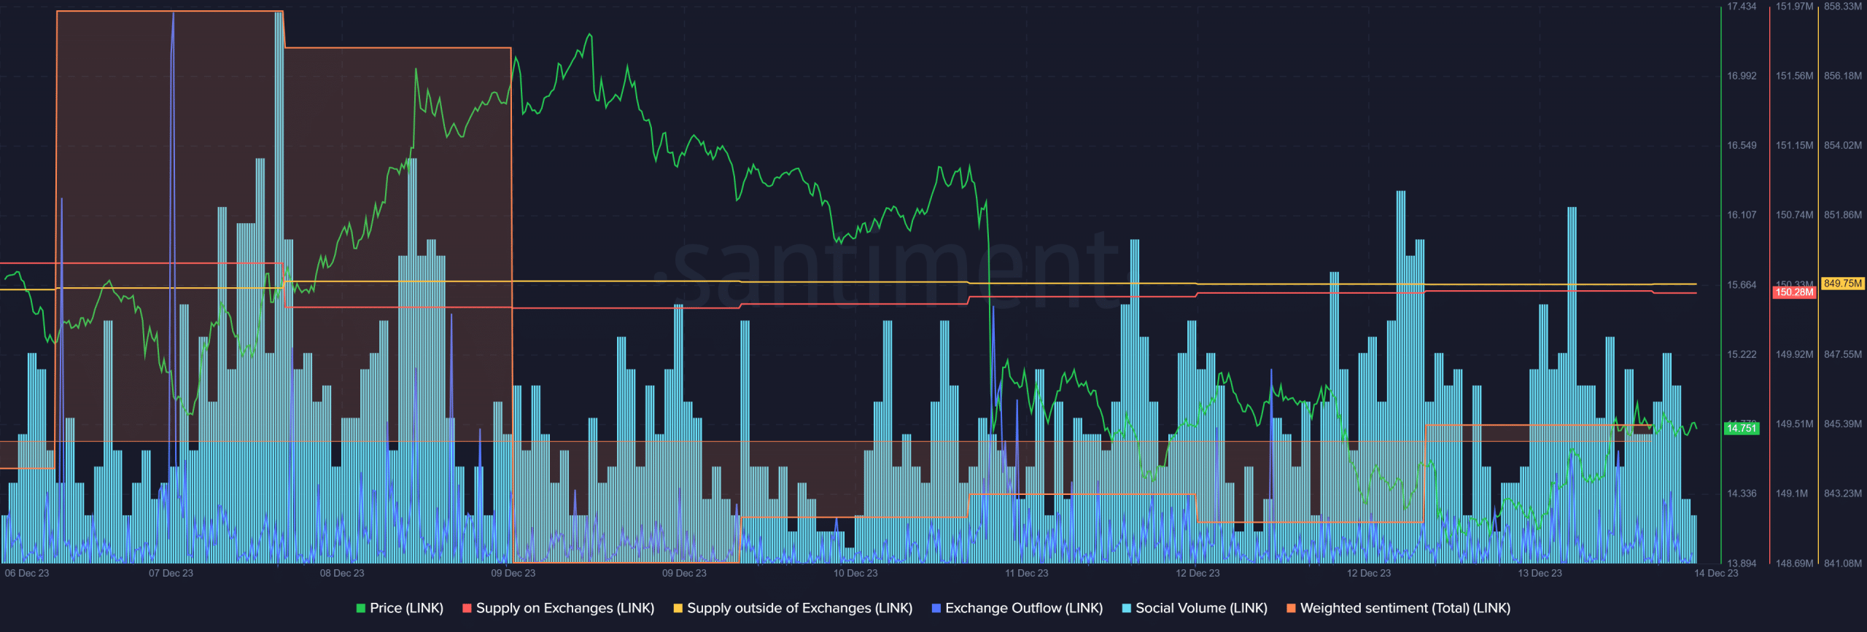Click the 06 Dec 23 date label
Viewport: 1867px width, 632px height.
click(27, 573)
